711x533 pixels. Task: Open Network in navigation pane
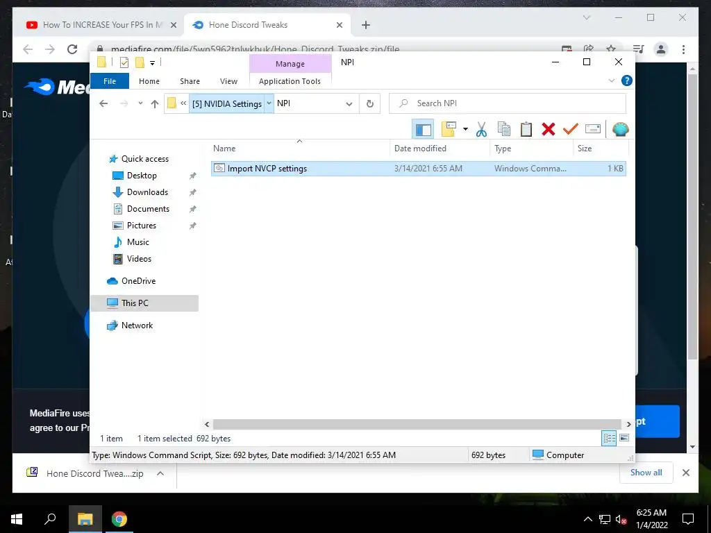click(x=137, y=325)
